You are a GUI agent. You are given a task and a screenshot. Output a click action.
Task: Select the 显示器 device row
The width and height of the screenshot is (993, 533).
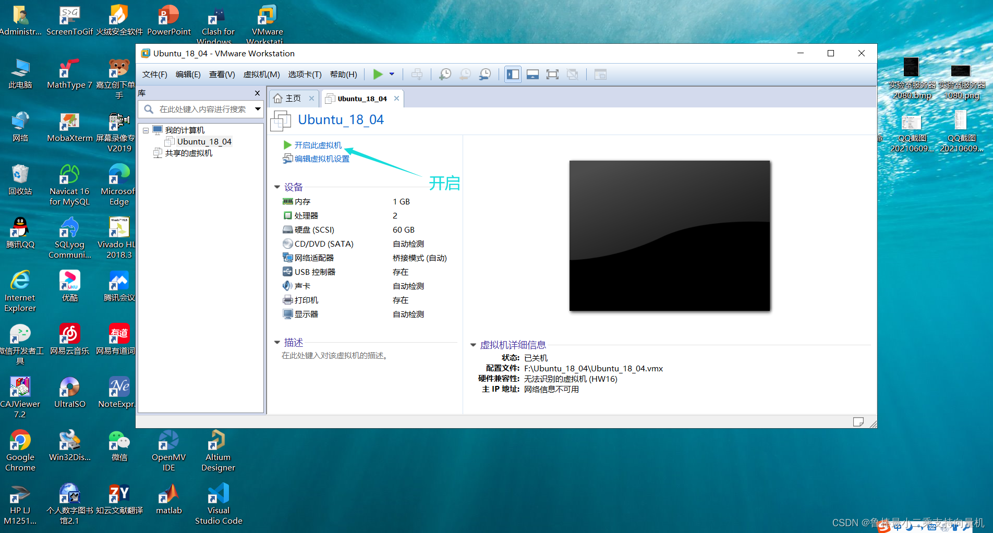point(367,314)
